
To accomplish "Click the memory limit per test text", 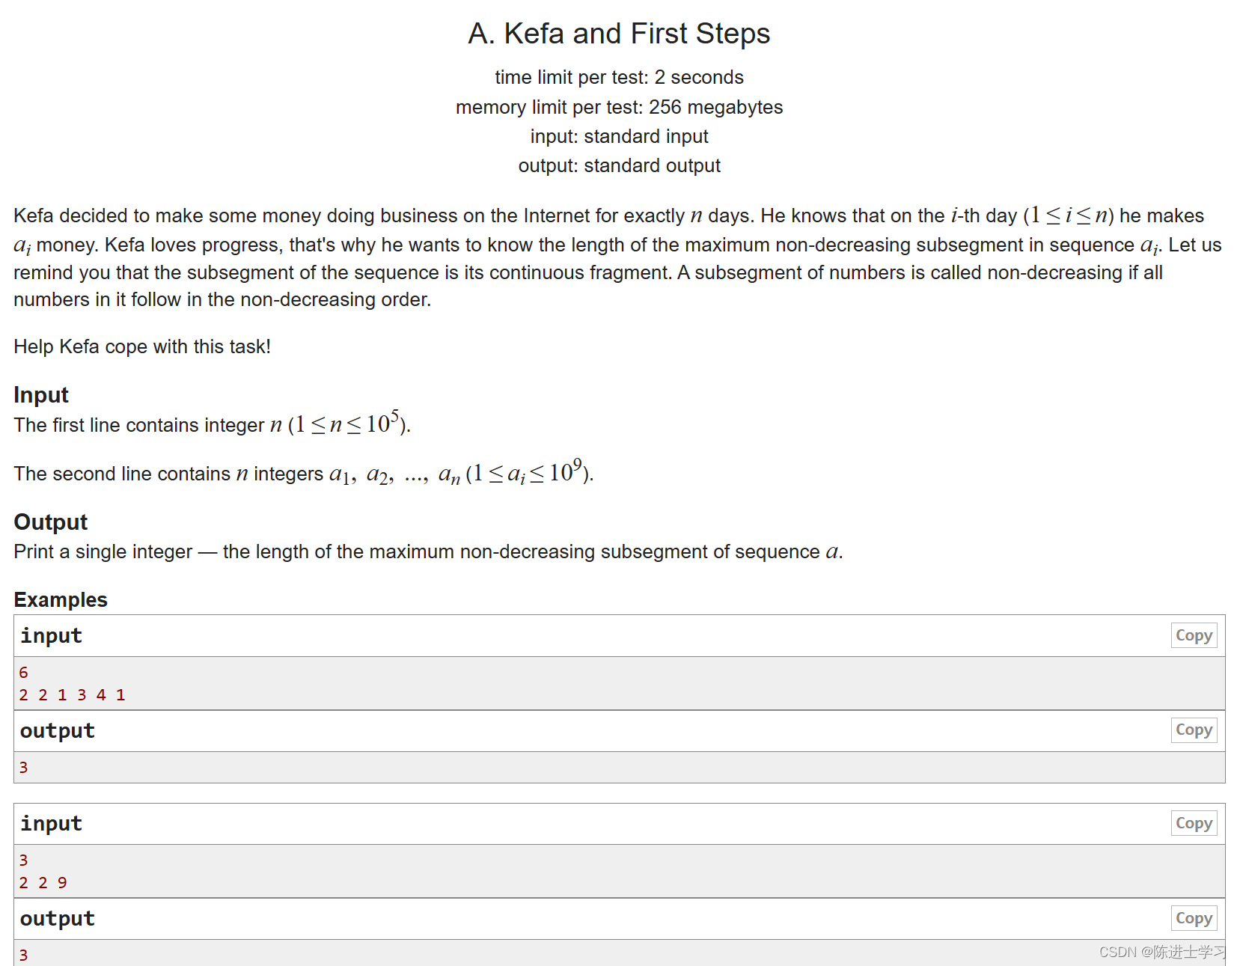I will click(x=619, y=107).
